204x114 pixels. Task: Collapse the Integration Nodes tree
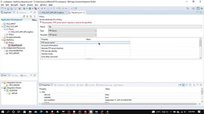3,88
